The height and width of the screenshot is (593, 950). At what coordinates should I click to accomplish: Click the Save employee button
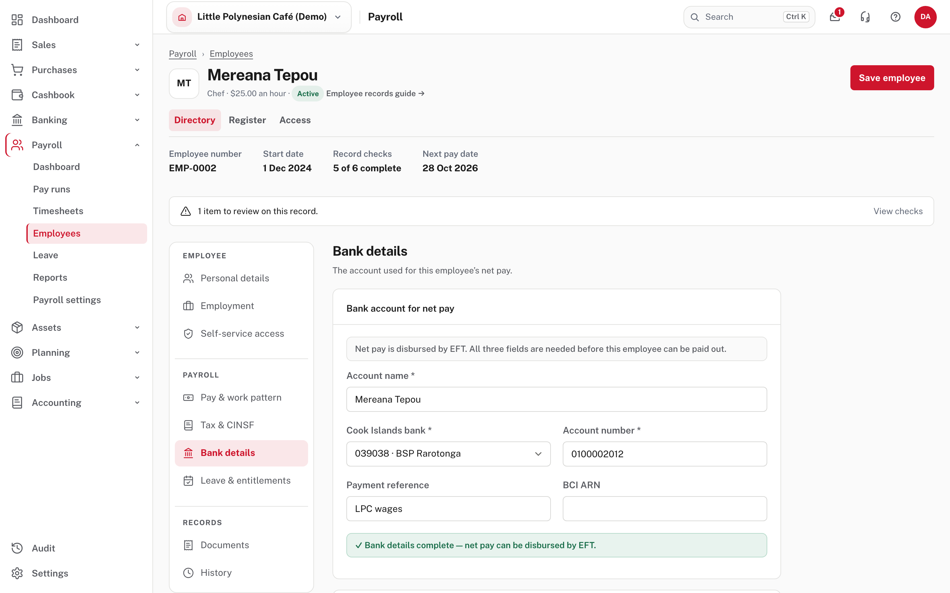click(892, 78)
